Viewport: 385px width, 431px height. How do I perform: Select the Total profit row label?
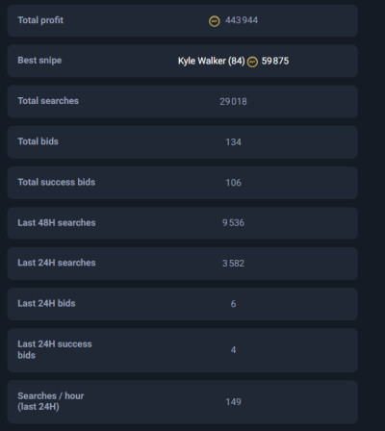40,20
